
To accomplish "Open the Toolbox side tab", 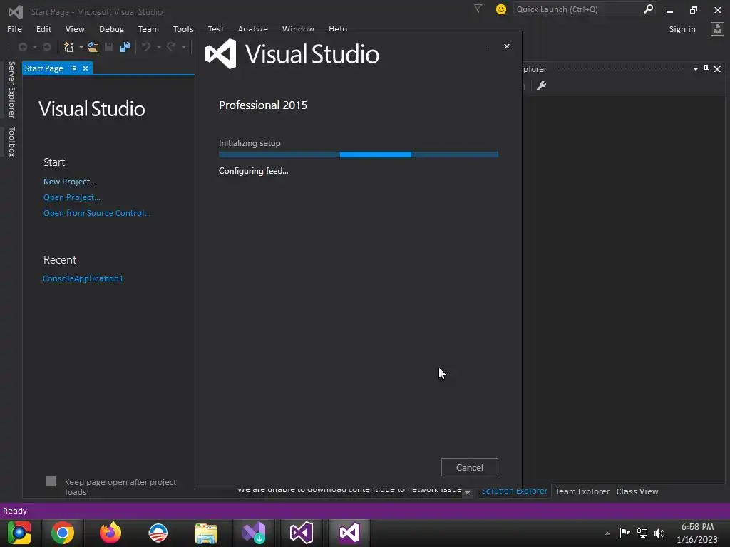I will coord(11,142).
